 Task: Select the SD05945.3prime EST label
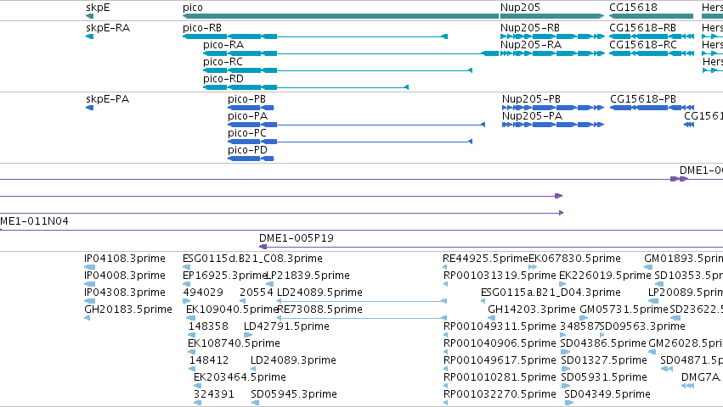294,394
